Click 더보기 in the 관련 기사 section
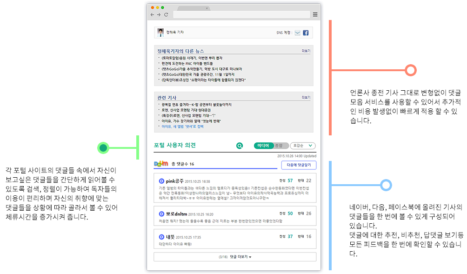Viewport: 467px width, 274px height. 306,97
